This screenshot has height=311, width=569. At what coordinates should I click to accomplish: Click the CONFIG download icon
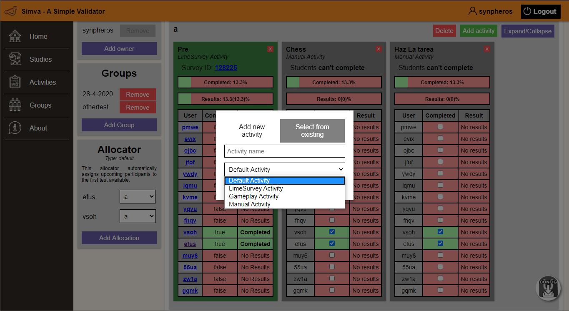(548, 288)
